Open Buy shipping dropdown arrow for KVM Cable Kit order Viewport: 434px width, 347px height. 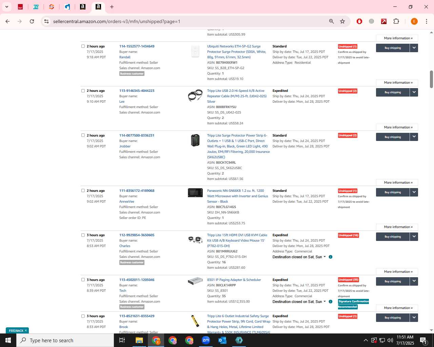(414, 237)
